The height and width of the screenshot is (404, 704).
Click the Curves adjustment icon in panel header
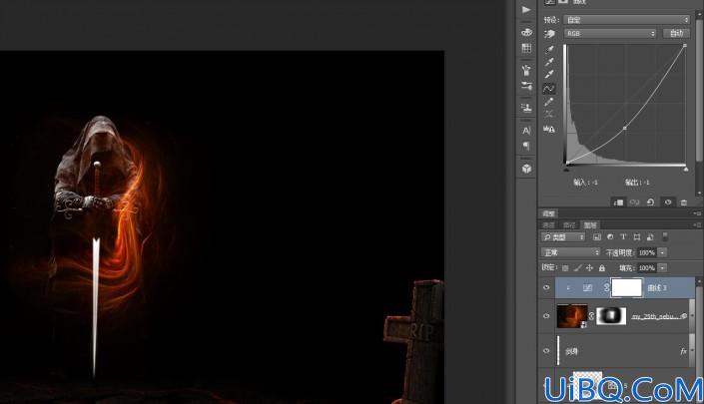[549, 2]
